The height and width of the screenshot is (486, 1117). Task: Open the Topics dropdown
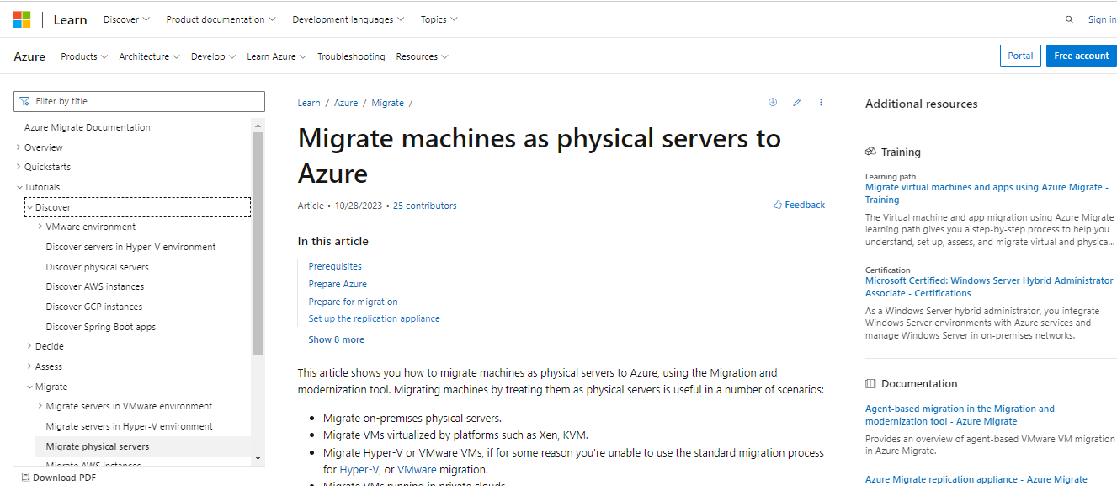click(439, 19)
